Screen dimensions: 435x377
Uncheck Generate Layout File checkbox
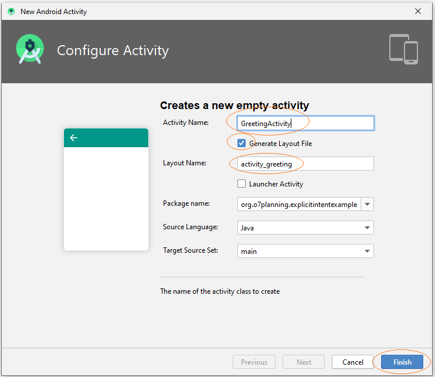pos(242,143)
